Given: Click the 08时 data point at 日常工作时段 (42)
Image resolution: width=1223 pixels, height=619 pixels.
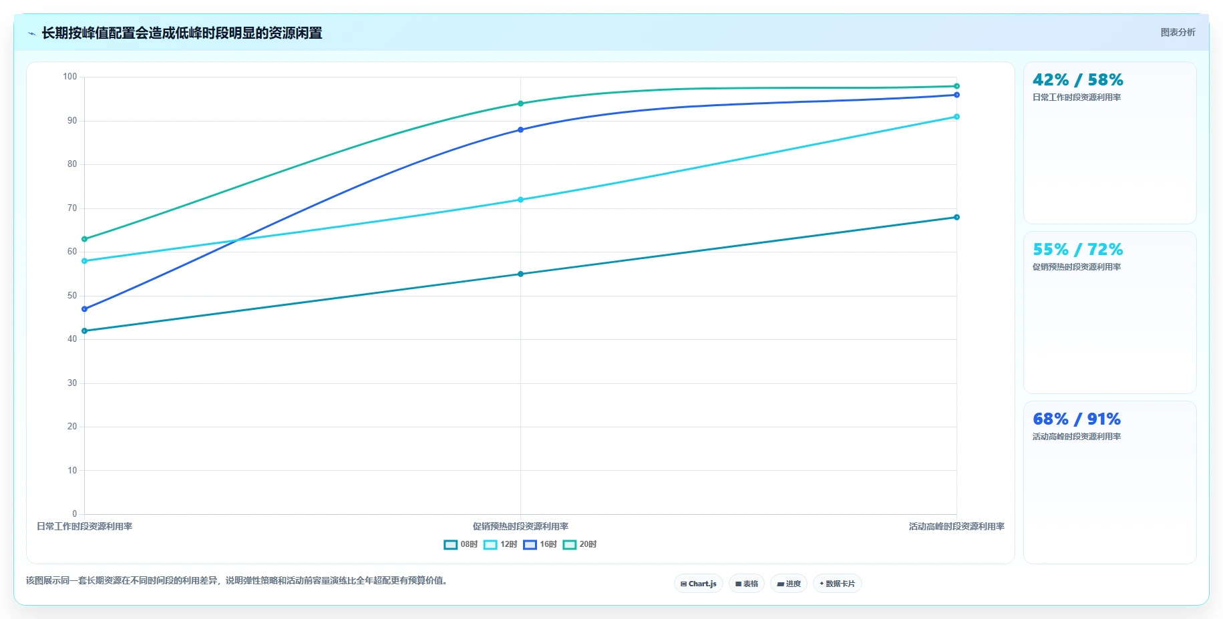Looking at the screenshot, I should pyautogui.click(x=84, y=331).
